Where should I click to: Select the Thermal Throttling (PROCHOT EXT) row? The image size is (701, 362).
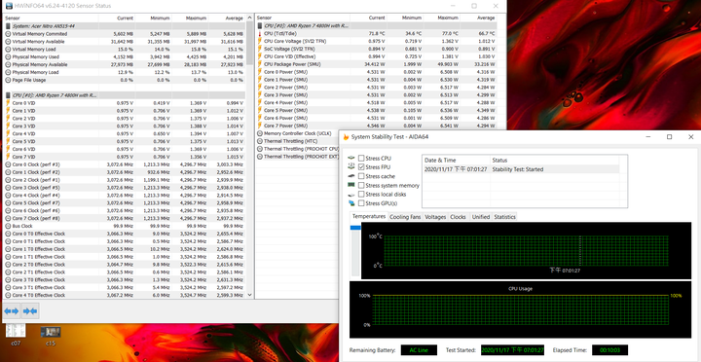coord(298,157)
